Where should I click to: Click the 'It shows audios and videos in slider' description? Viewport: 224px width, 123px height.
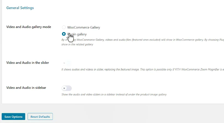coord(143,69)
